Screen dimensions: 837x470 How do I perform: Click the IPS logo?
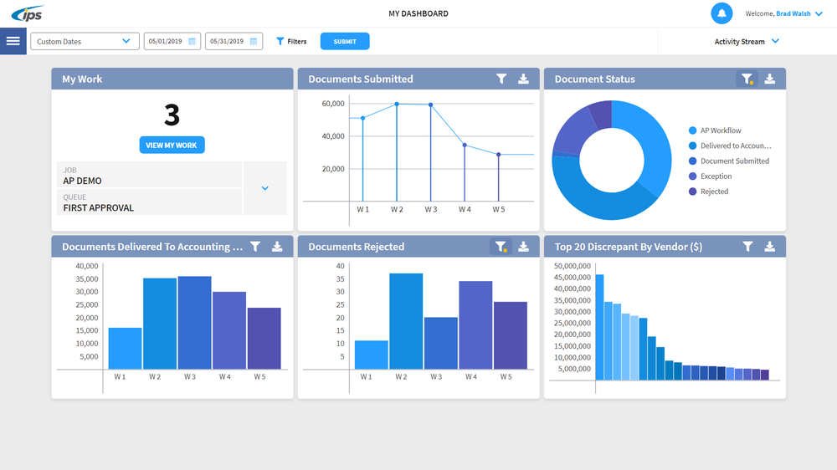[x=28, y=13]
